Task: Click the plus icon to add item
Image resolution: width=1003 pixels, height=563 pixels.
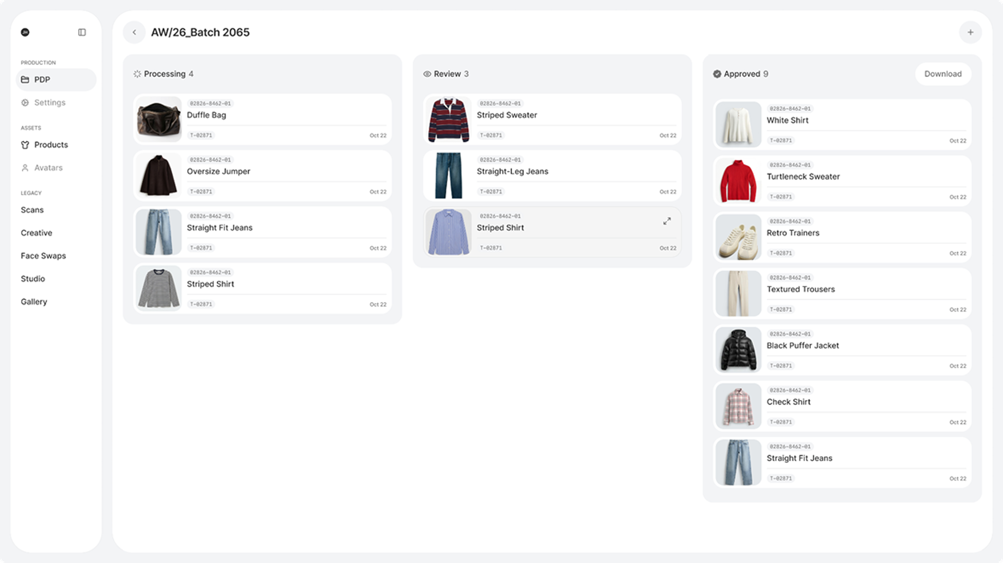Action: click(970, 32)
